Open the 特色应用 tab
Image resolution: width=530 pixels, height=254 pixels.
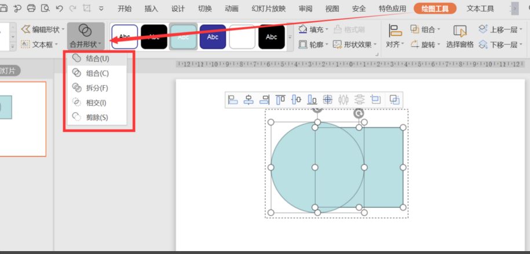(x=392, y=9)
